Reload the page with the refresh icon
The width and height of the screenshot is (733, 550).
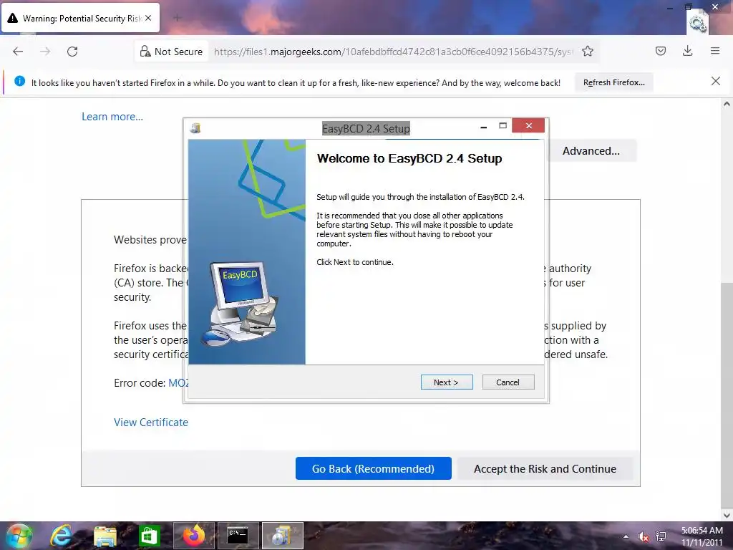72,52
